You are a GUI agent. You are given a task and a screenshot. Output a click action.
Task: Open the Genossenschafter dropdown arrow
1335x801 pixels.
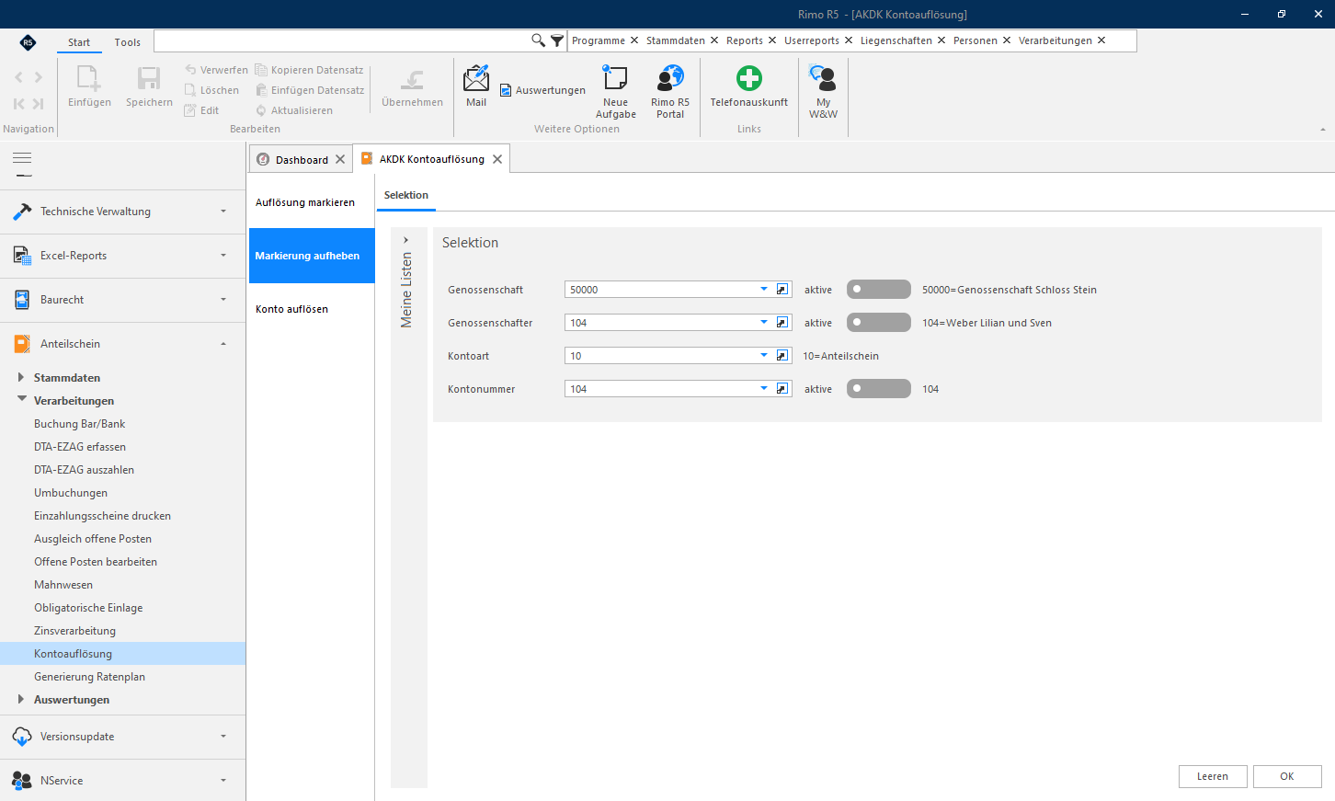[x=764, y=323]
